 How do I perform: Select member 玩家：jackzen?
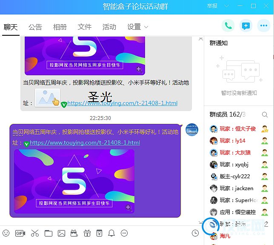pyautogui.click(x=239, y=188)
